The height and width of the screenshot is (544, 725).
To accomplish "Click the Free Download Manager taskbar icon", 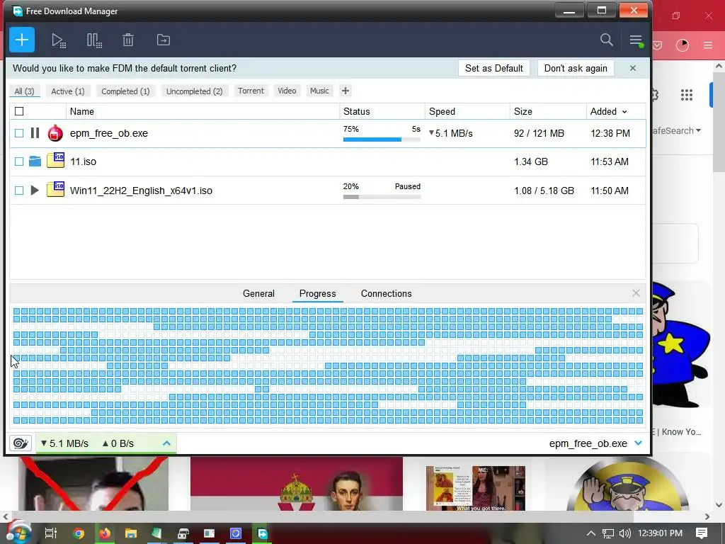I will 262,533.
